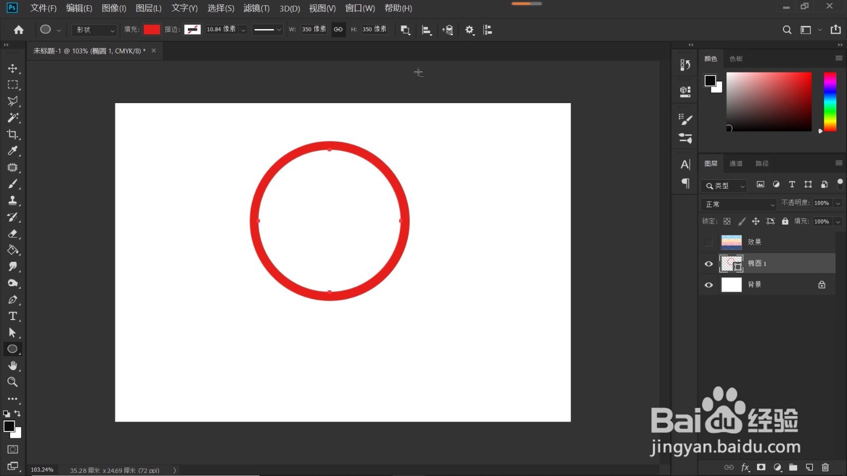Open the 正常 blend mode dropdown
Viewport: 847px width, 476px height.
[x=738, y=204]
